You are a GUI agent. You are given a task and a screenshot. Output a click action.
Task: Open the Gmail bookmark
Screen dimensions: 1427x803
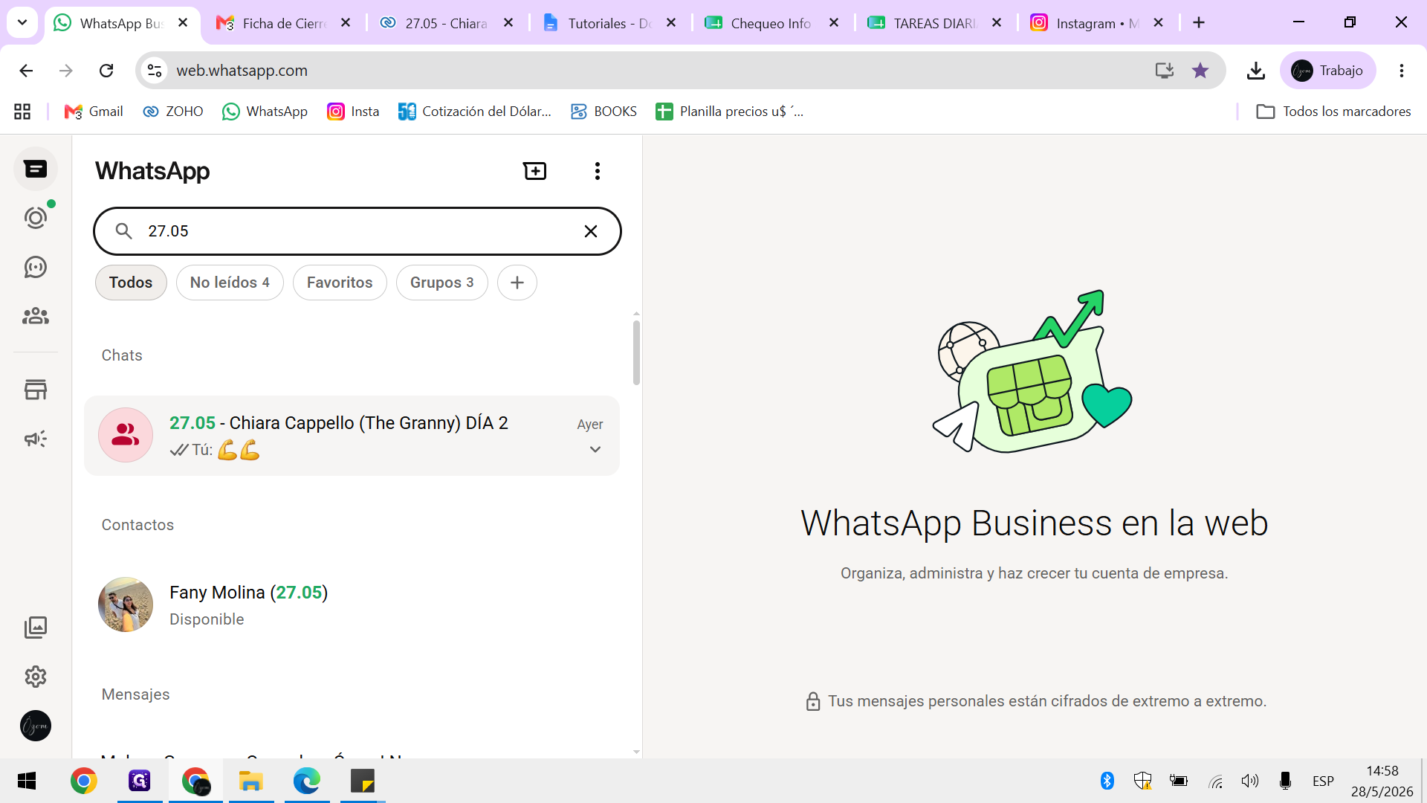pos(94,112)
